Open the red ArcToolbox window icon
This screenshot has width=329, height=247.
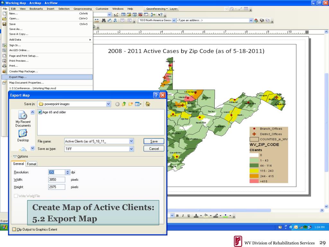pos(140,14)
